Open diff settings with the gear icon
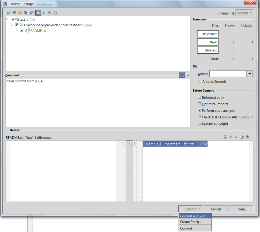Image resolution: width=260 pixels, height=232 pixels. click(x=247, y=137)
